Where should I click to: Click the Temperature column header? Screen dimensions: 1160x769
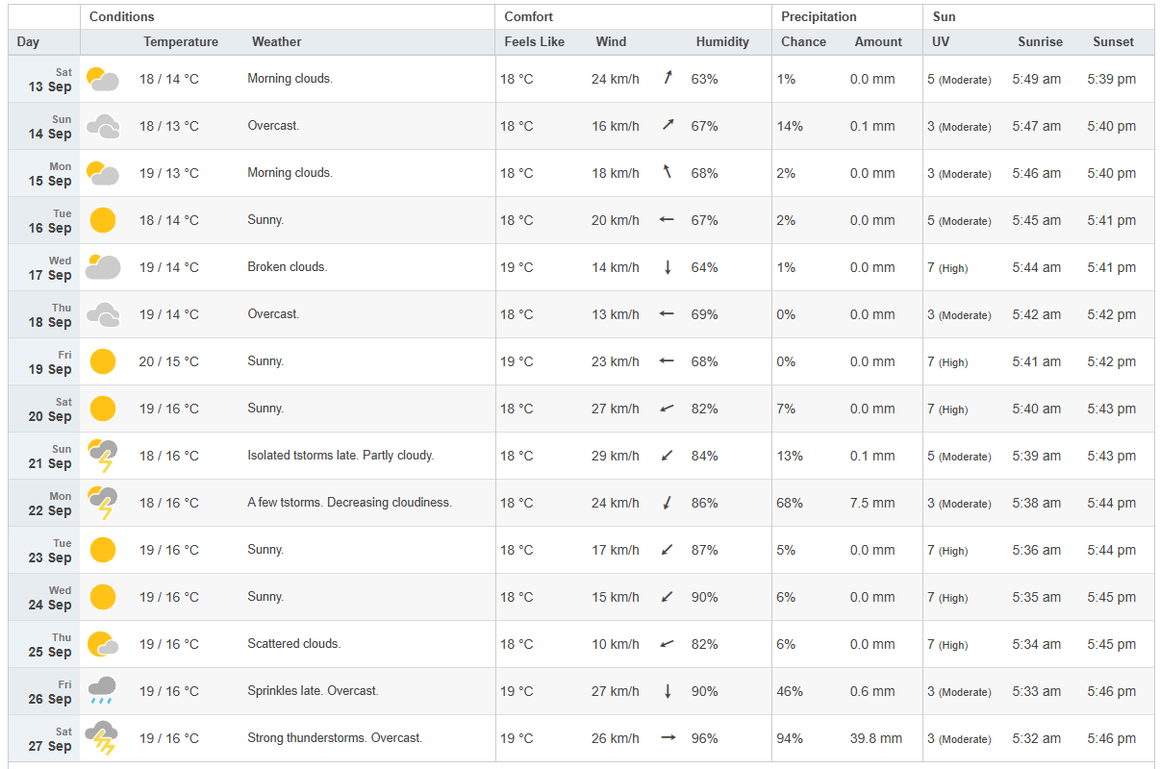181,42
